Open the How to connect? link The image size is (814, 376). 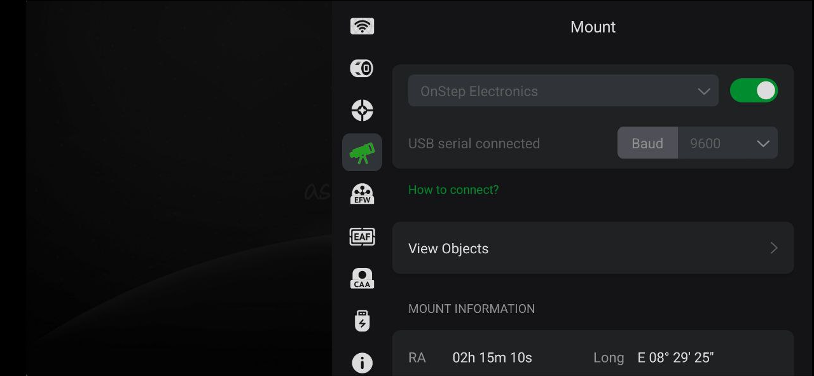[453, 190]
